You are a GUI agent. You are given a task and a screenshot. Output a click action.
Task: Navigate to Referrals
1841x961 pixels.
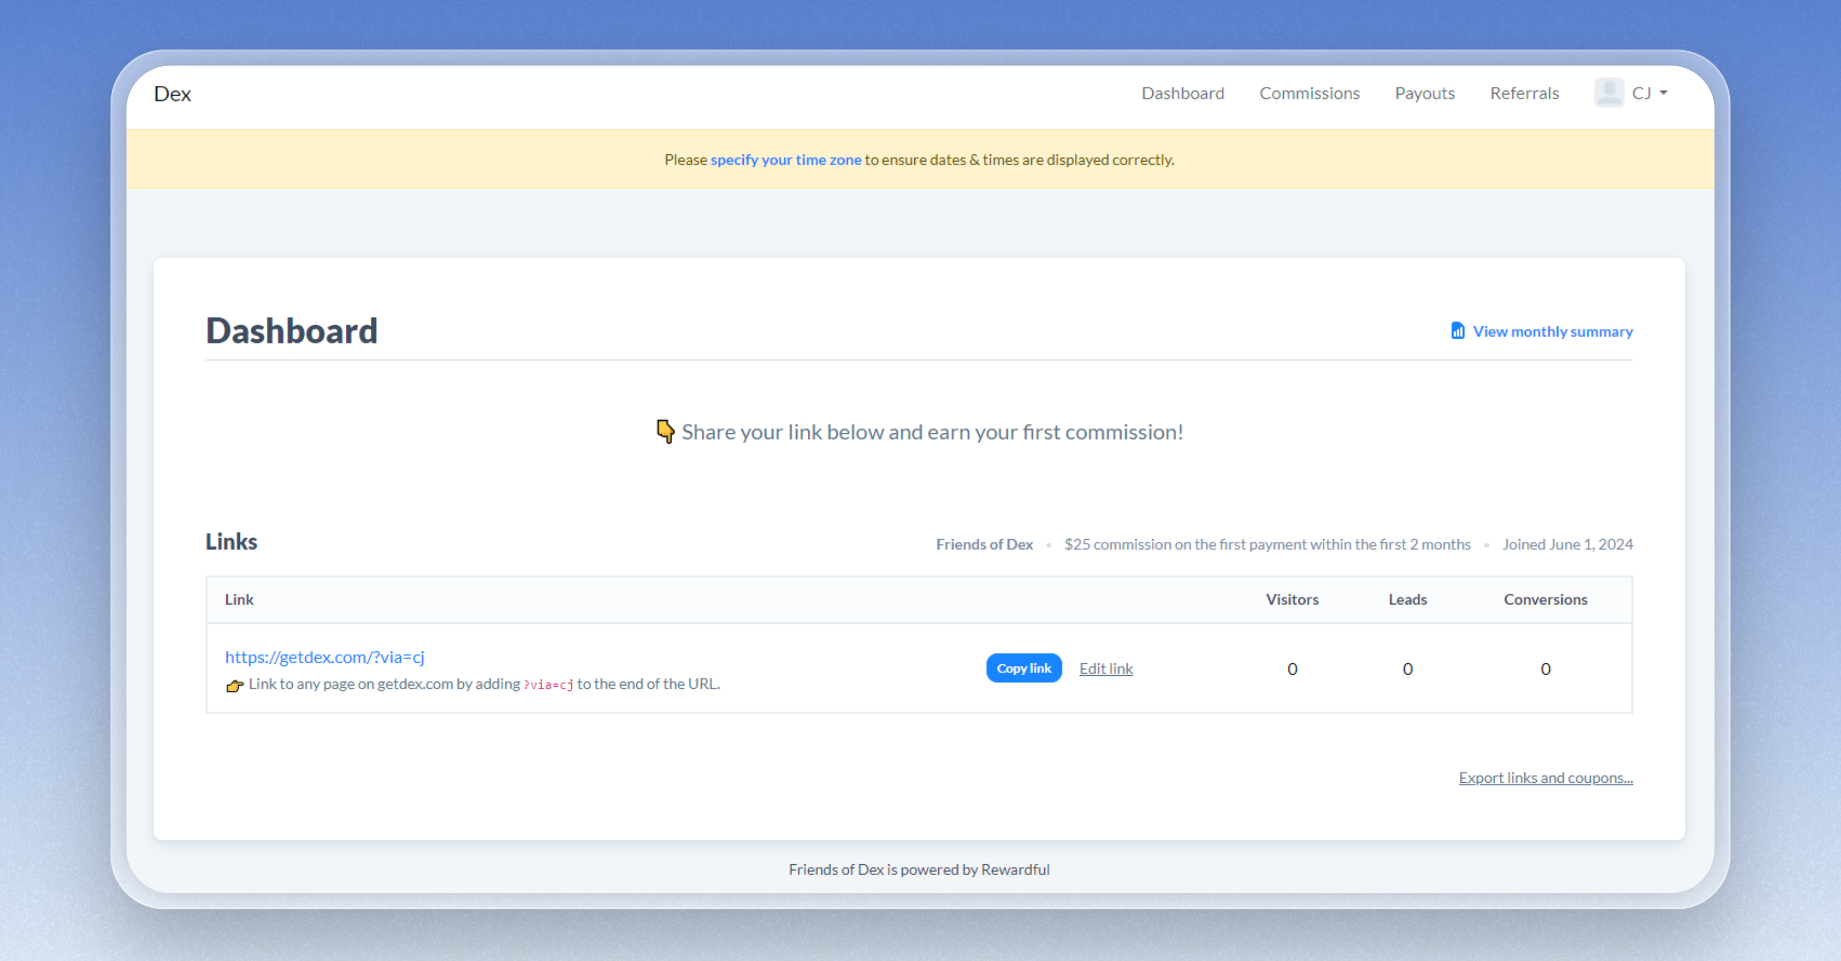coord(1524,93)
